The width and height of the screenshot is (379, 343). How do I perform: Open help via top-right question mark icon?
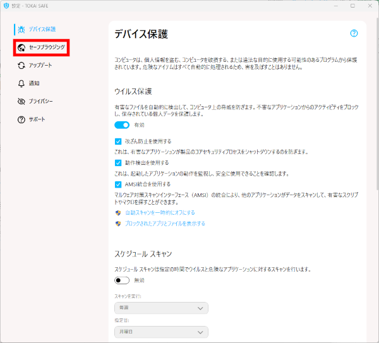[x=354, y=33]
